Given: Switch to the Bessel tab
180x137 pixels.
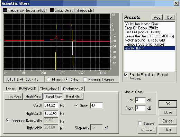Looking at the screenshot, I should (x=11, y=89).
